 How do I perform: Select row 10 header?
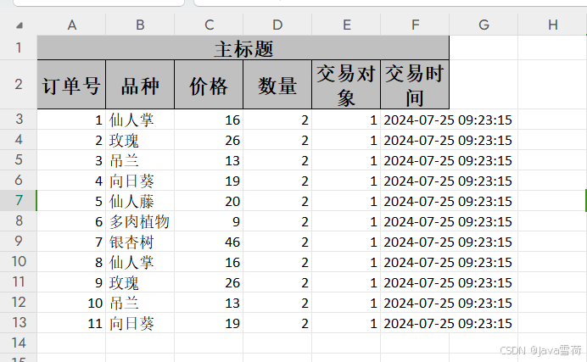click(19, 262)
